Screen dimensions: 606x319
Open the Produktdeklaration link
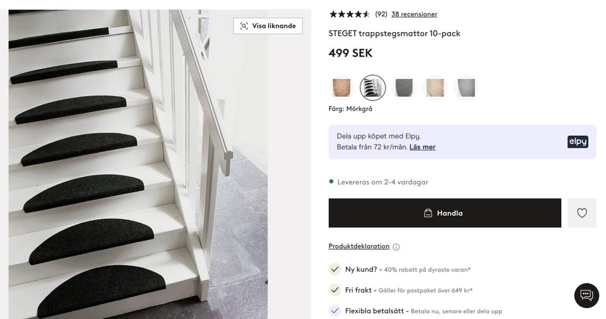359,246
